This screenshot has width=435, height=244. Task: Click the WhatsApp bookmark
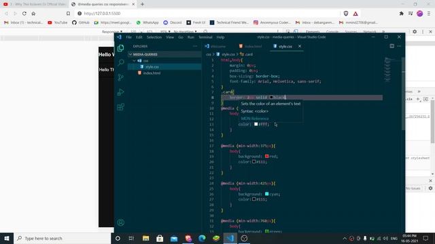coord(147,22)
